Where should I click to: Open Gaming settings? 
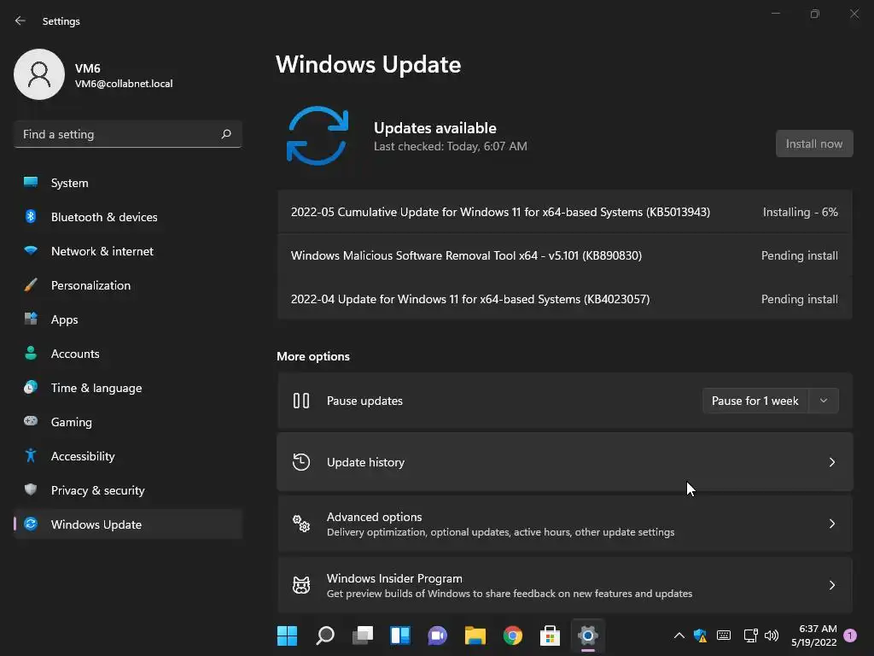point(128,421)
